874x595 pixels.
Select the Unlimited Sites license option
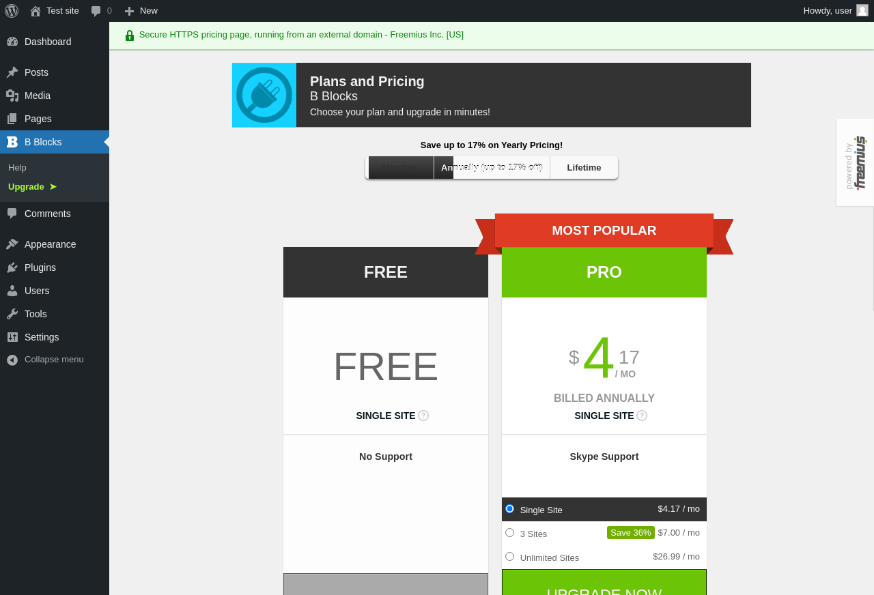[509, 557]
